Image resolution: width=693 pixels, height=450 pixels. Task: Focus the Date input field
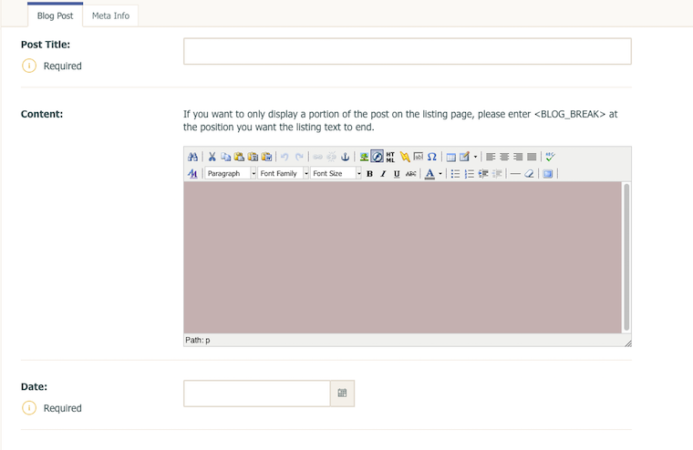(x=257, y=393)
